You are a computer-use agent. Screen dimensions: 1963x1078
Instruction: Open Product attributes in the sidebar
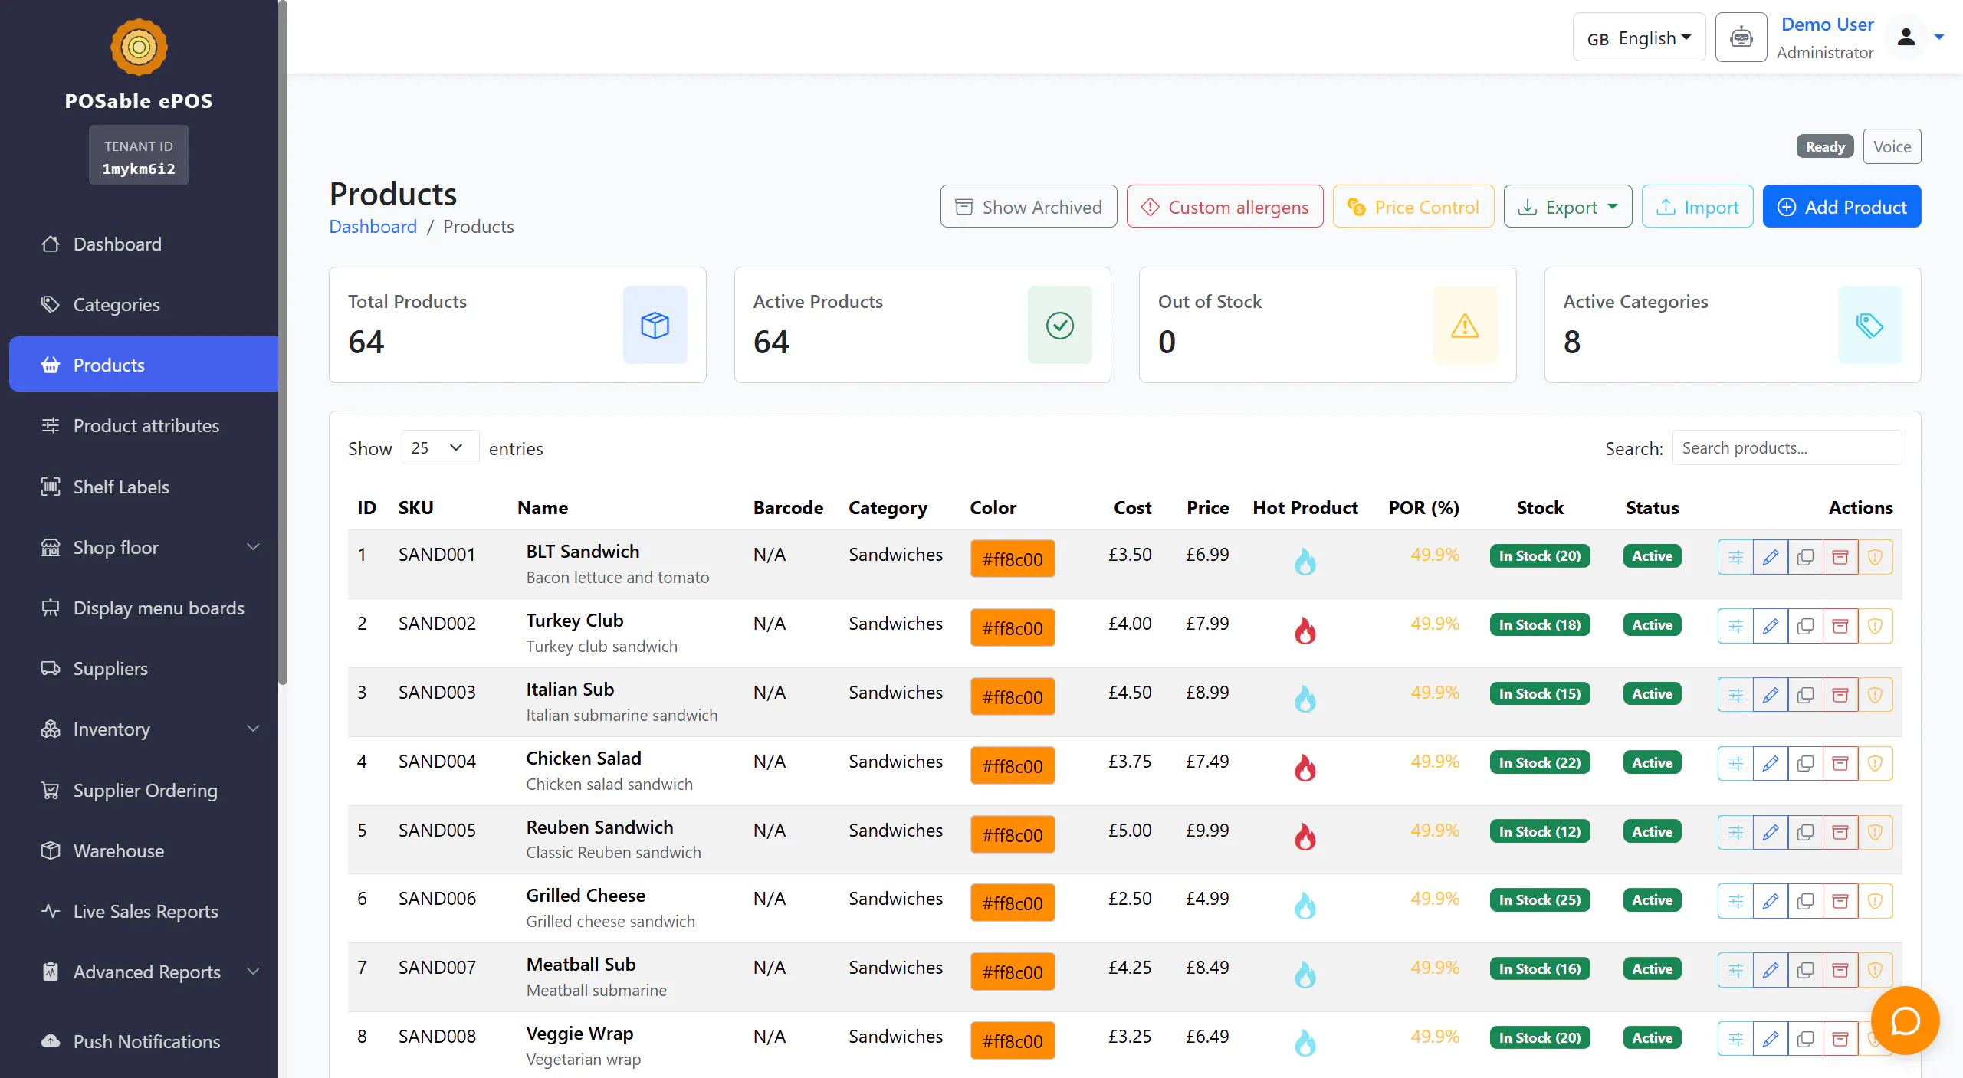[x=143, y=425]
